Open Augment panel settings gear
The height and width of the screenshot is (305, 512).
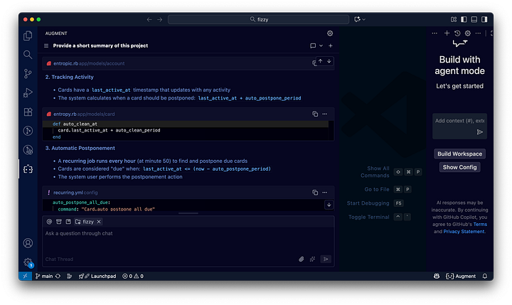(x=330, y=33)
